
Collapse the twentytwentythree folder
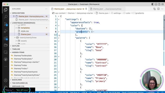[x=15, y=37]
